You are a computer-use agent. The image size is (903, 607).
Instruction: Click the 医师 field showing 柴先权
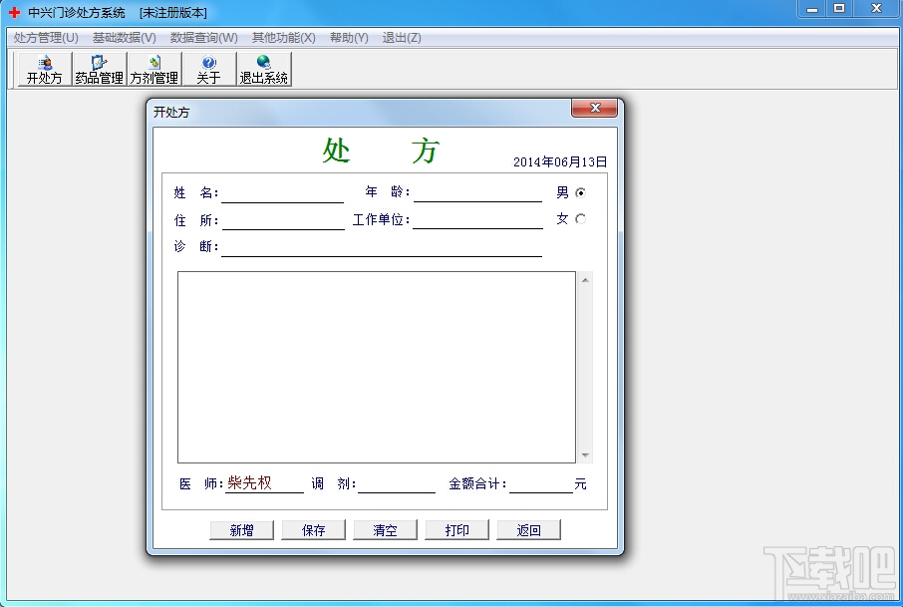pos(264,483)
